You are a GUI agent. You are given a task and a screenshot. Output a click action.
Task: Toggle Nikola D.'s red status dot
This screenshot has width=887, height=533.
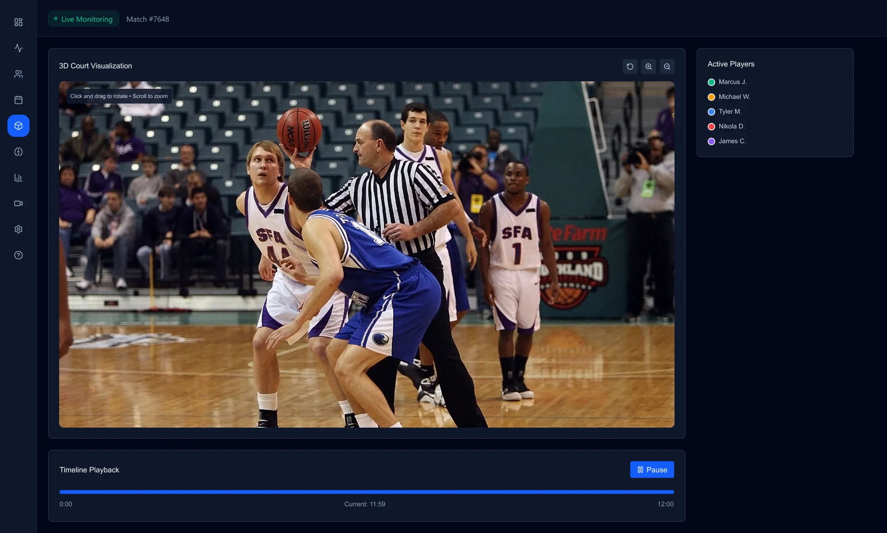pos(711,126)
